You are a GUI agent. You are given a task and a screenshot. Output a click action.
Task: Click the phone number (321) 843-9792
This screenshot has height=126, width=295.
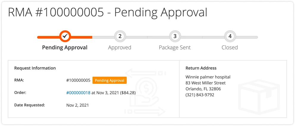click(200, 95)
